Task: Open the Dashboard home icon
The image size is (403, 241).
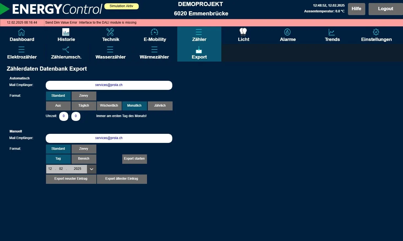Action: tap(21, 32)
